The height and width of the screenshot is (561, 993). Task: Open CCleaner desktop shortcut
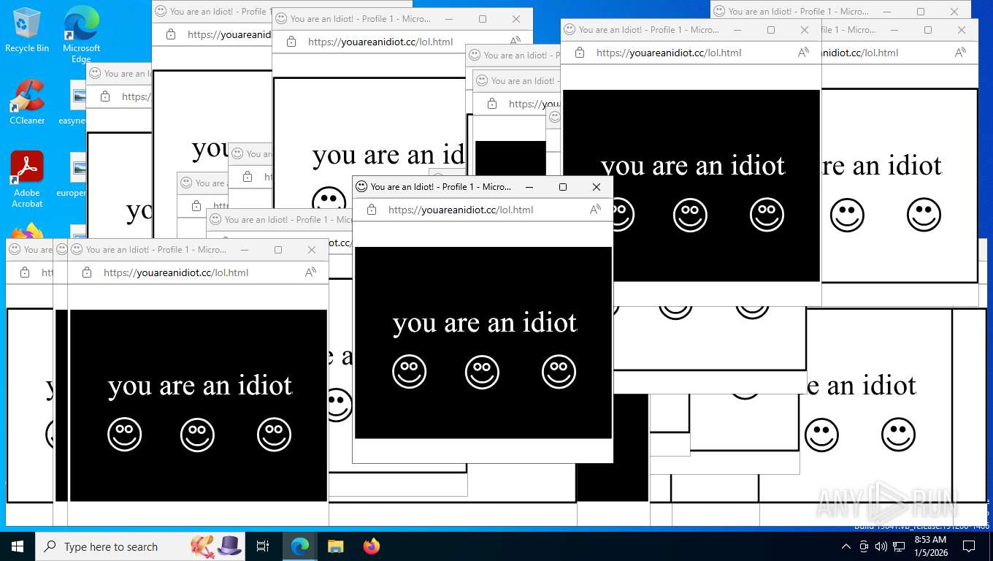(27, 102)
